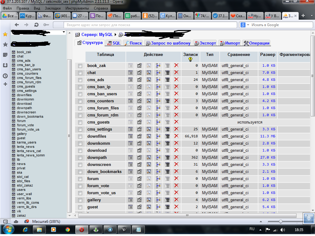
Task: Click the zoom slider in status bar
Action: pyautogui.click(x=280, y=222)
